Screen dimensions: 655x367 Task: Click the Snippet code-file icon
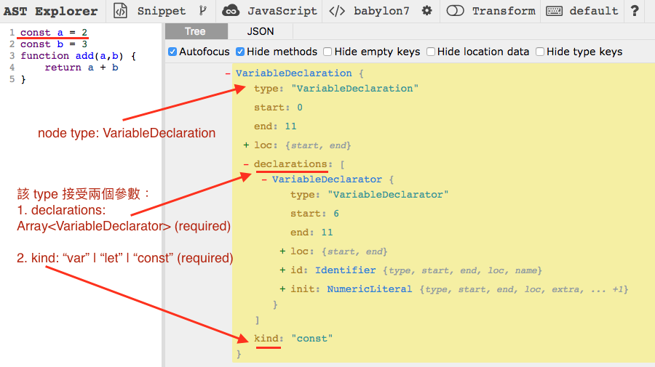(x=120, y=11)
